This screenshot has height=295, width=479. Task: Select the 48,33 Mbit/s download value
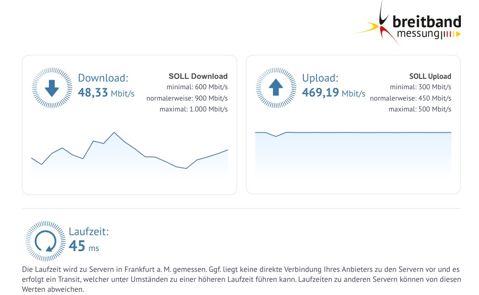click(x=106, y=92)
